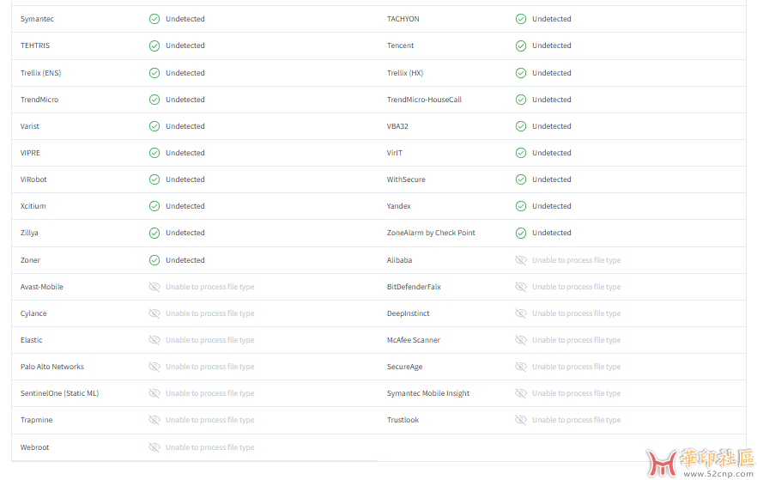Screen dimensions: 757x480
Task: Click the crossed-eye icon for Cylance
Action: [x=154, y=313]
